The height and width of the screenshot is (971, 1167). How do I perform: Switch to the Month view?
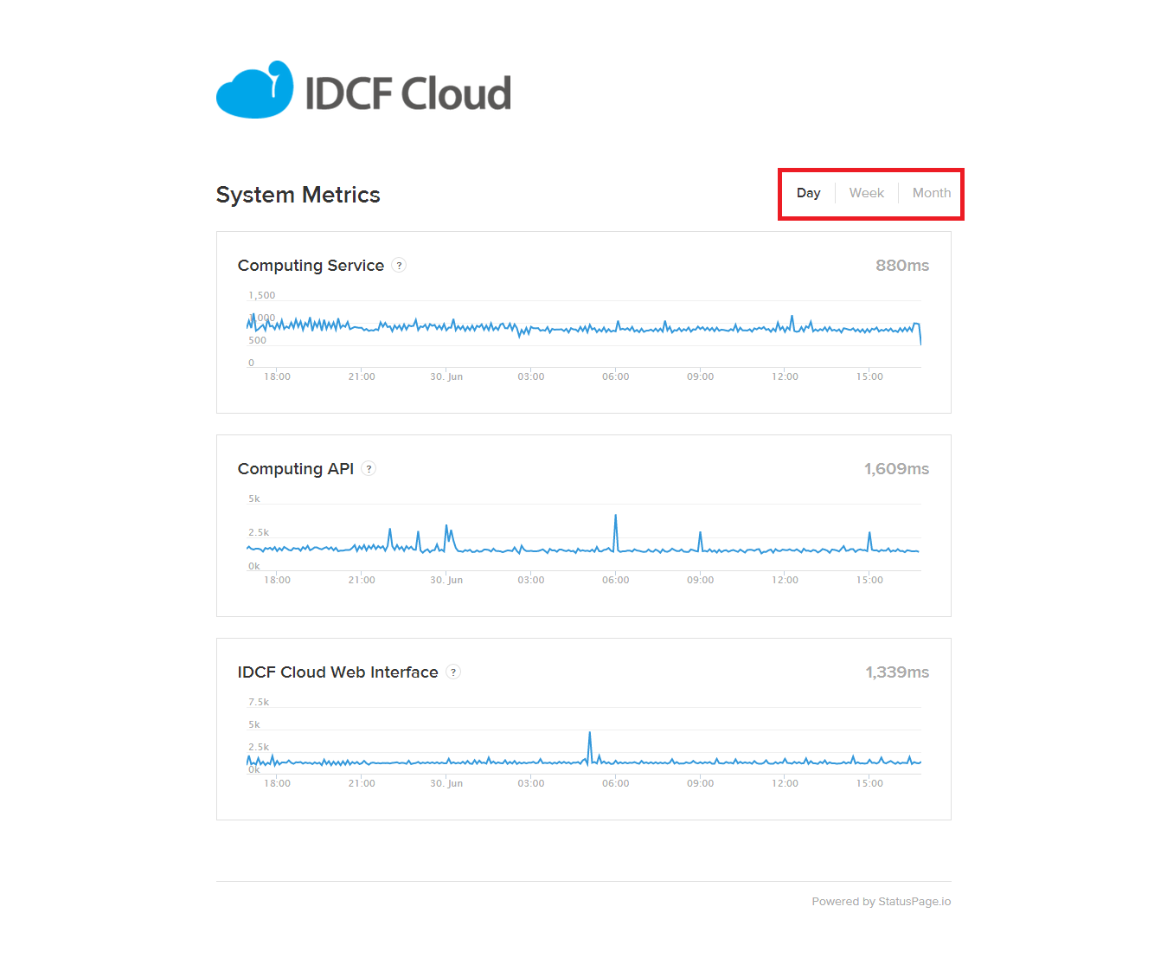[931, 193]
